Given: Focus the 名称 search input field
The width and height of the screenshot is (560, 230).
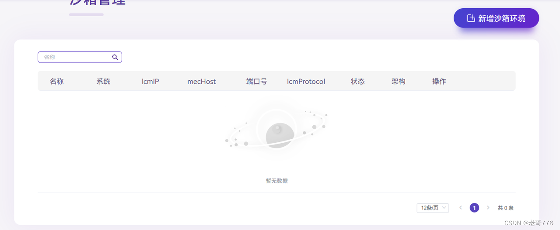Looking at the screenshot, I should (80, 57).
